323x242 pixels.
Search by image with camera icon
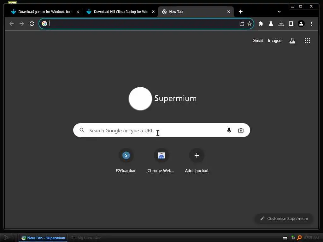tap(241, 130)
